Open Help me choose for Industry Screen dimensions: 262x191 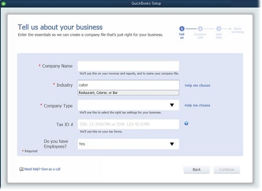pos(198,86)
